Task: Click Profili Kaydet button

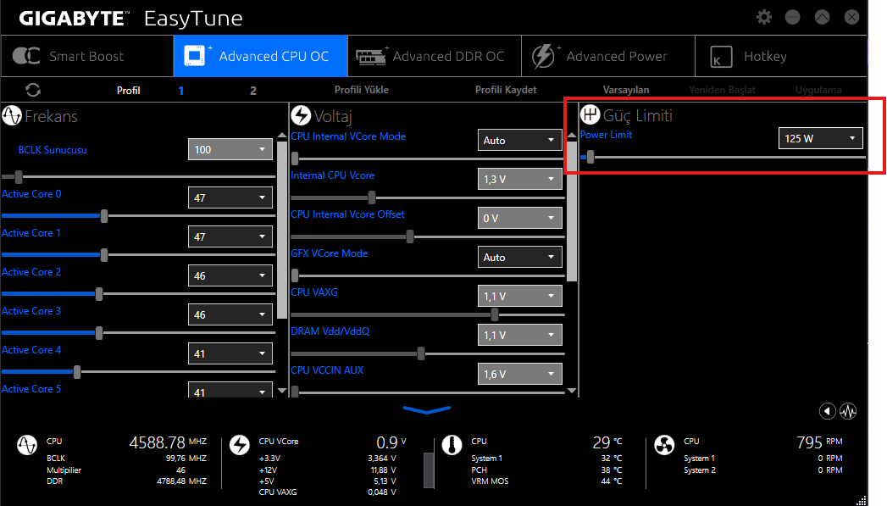Action: coord(506,90)
